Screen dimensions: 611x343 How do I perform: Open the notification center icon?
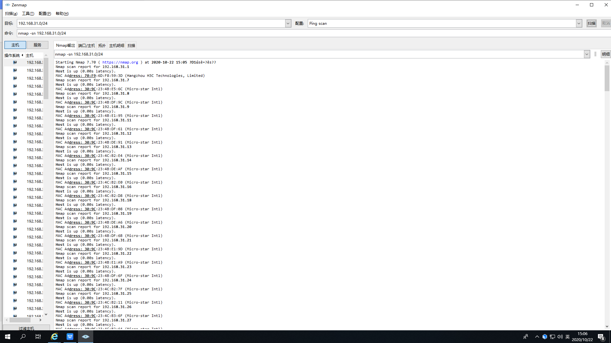point(601,337)
